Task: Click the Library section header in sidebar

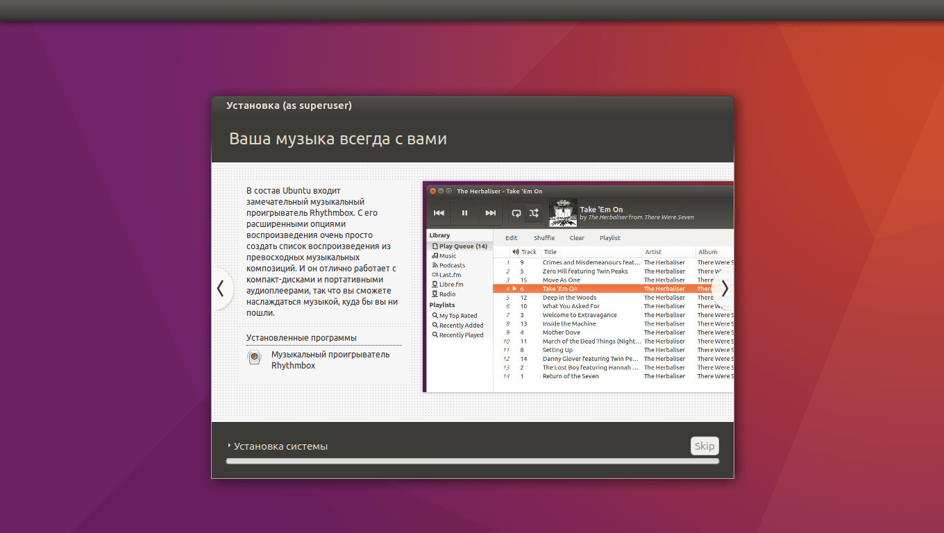Action: click(439, 235)
